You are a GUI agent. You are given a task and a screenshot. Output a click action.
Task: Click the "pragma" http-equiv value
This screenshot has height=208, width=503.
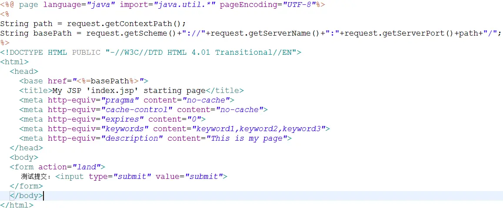tap(120, 100)
